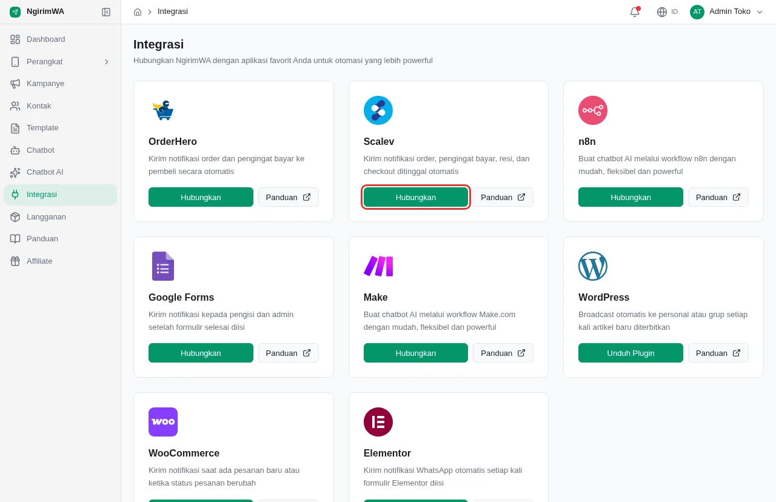Open Dashboard in the sidebar
This screenshot has height=502, width=776.
tap(61, 39)
